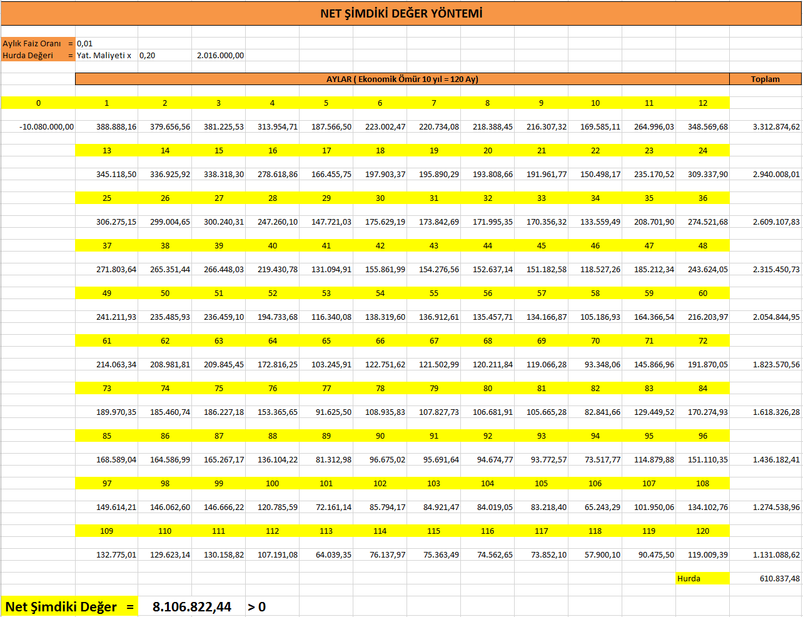The width and height of the screenshot is (803, 617).
Task: Select the month 24 header cell
Action: [703, 151]
